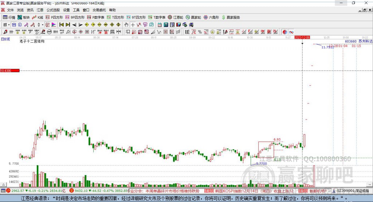Jump to the last bar
Screen dimensions: 373x202
point(68,25)
